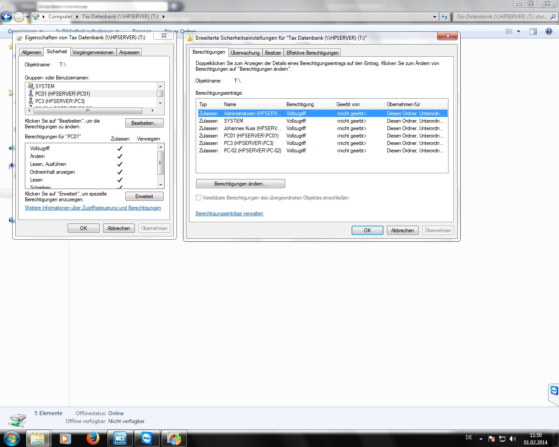Click the user icon beside PC3 in list
Viewport: 559px width, 447px height.
click(x=31, y=101)
